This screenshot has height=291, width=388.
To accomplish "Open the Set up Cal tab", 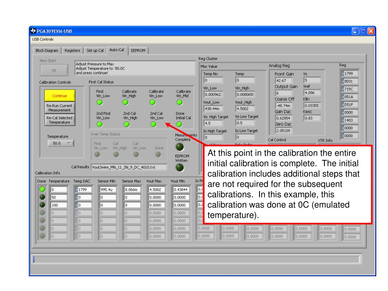I will point(95,50).
